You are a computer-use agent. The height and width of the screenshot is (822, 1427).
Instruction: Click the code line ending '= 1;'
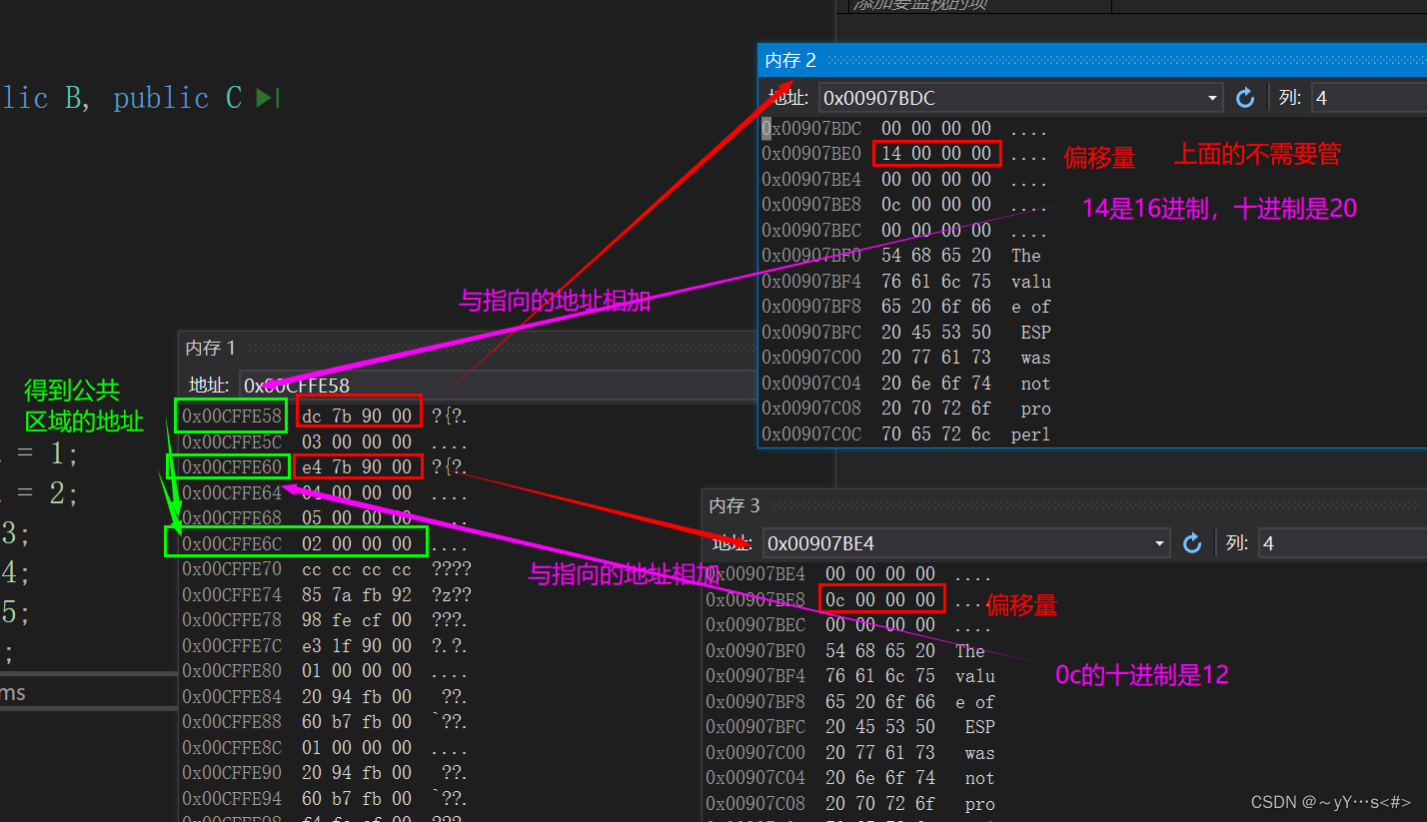pyautogui.click(x=39, y=454)
